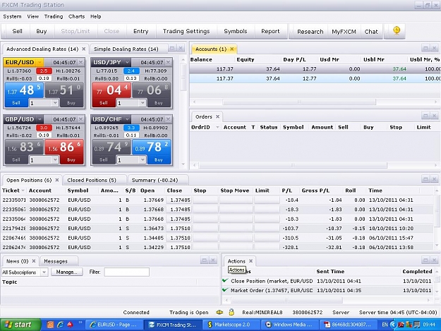
Task: Open EUR/USD amount dropdown
Action: coord(55,103)
